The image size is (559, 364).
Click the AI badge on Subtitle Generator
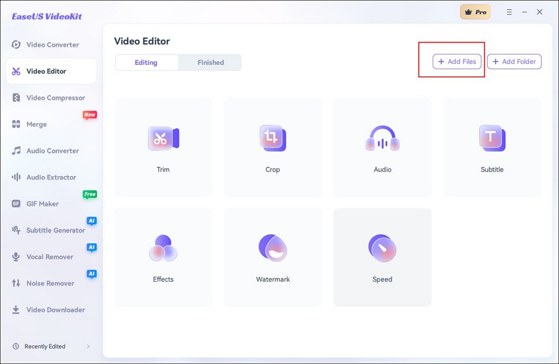point(92,221)
